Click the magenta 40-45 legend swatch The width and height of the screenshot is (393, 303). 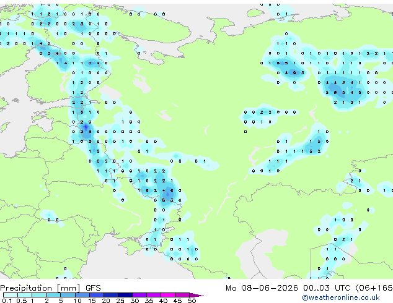tap(168, 295)
